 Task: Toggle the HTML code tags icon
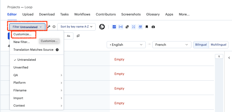(x=114, y=27)
